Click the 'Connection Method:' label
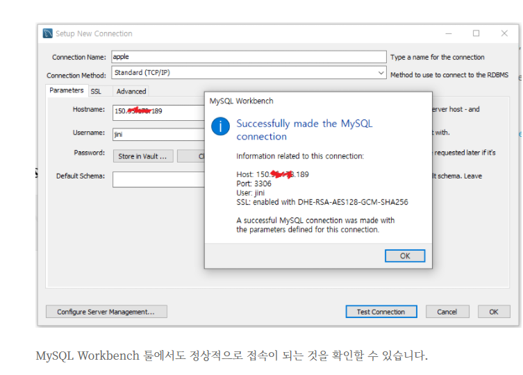Image resolution: width=523 pixels, height=375 pixels. 76,76
